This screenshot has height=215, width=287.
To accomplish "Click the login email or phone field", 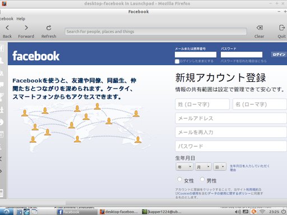I will point(196,55).
